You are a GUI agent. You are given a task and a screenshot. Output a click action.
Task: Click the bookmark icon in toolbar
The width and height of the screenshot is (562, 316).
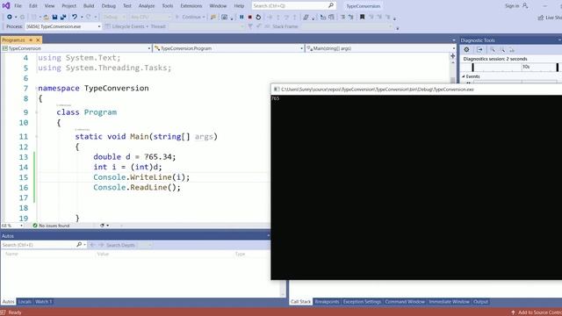pyautogui.click(x=362, y=17)
